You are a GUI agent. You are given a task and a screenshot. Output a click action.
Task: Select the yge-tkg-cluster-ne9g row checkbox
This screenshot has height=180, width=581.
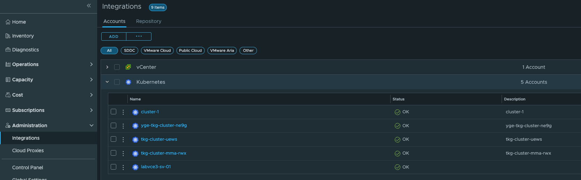point(113,125)
